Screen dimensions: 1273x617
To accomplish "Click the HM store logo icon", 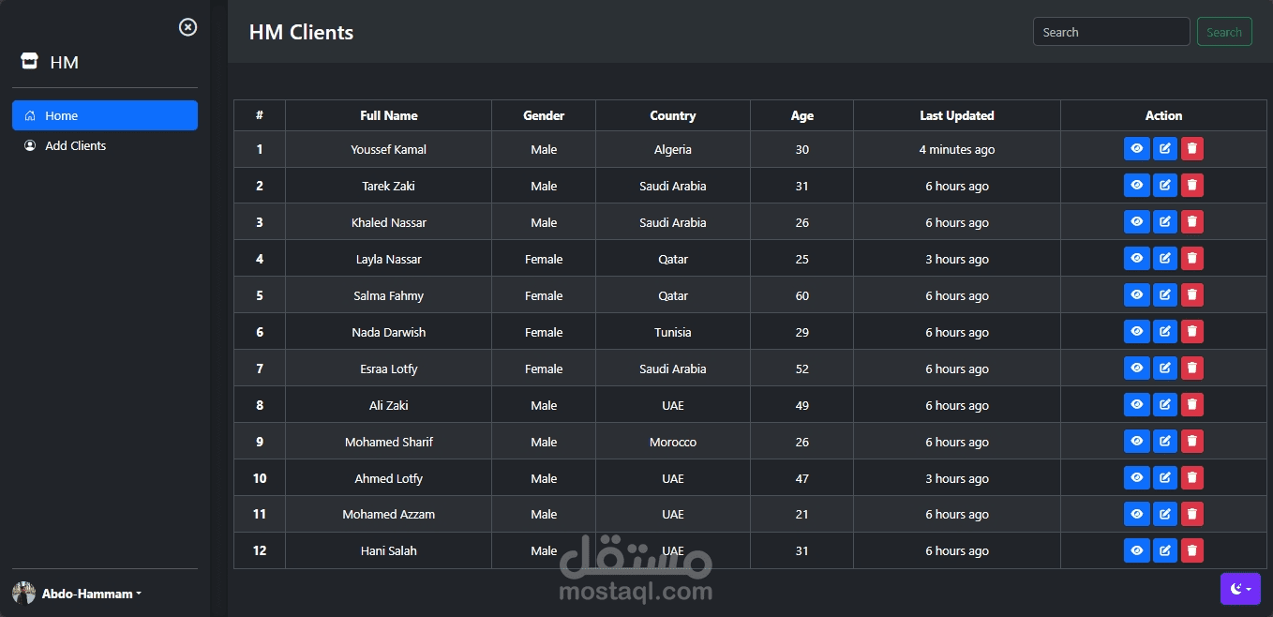I will pos(29,62).
